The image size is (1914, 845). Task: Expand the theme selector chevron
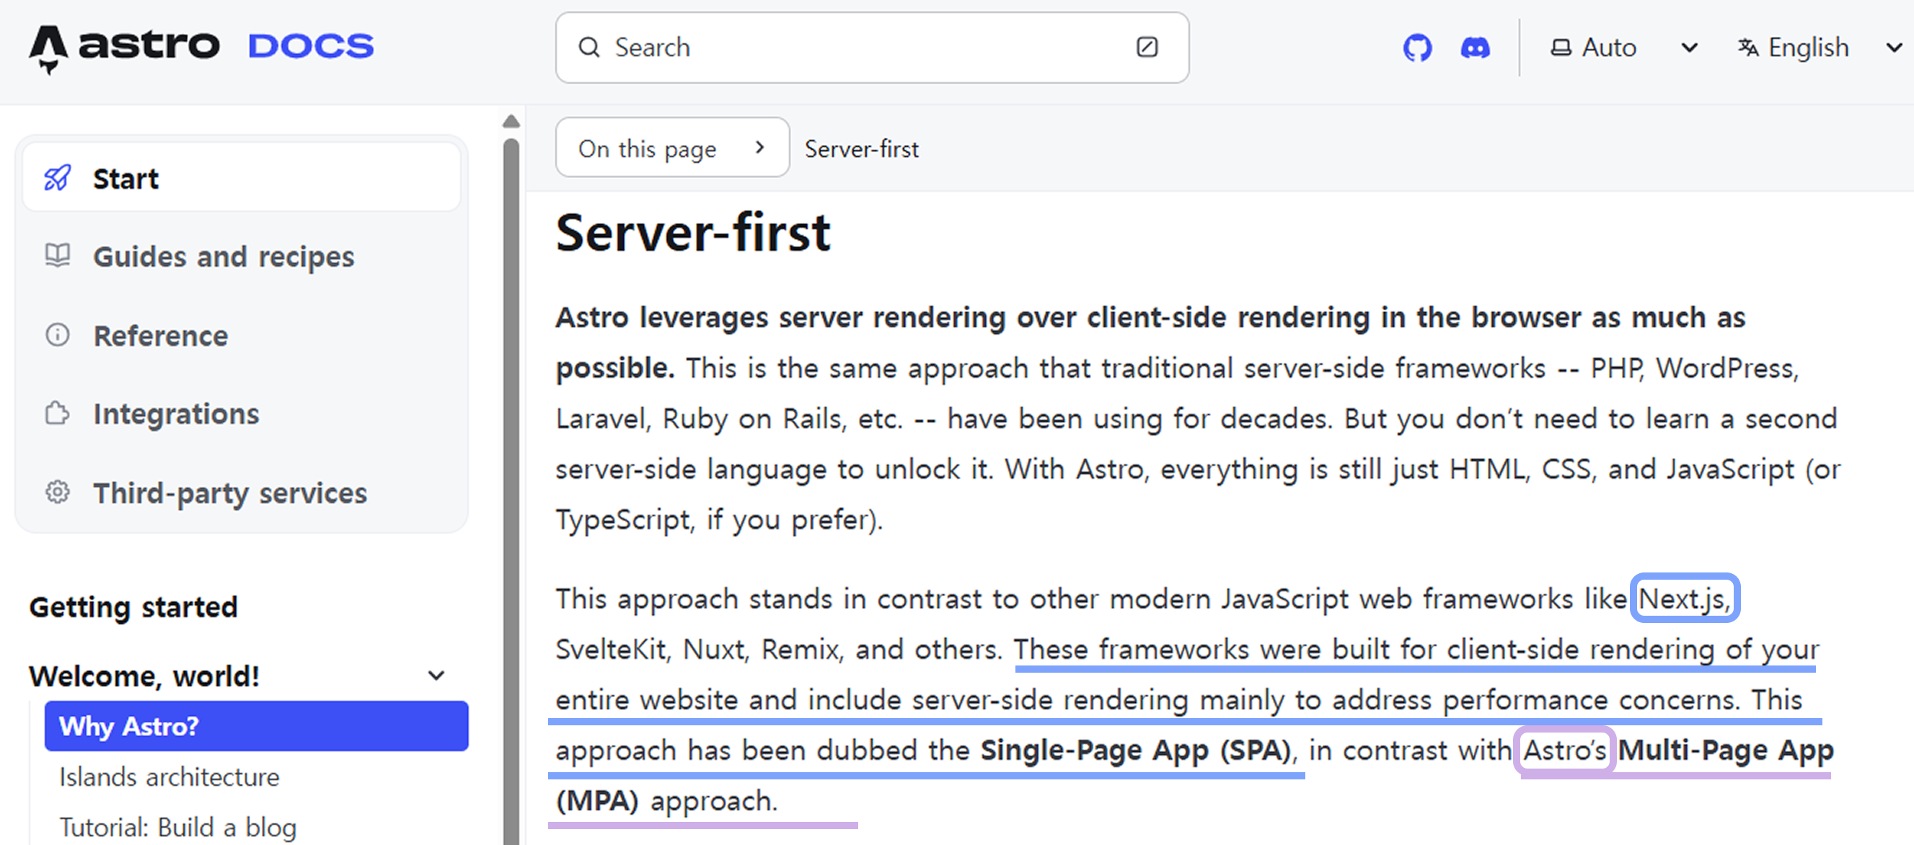[1689, 48]
